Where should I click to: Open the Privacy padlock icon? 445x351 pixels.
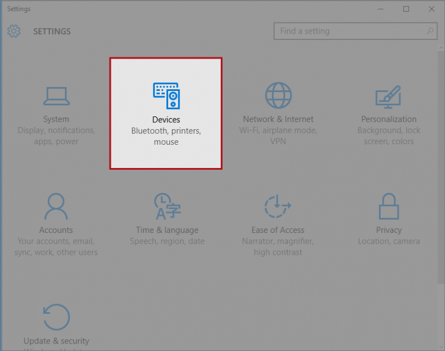click(x=389, y=206)
